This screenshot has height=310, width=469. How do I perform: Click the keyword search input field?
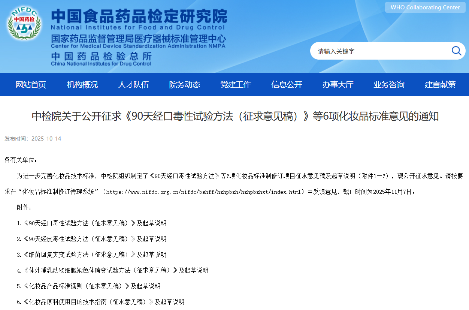point(380,51)
